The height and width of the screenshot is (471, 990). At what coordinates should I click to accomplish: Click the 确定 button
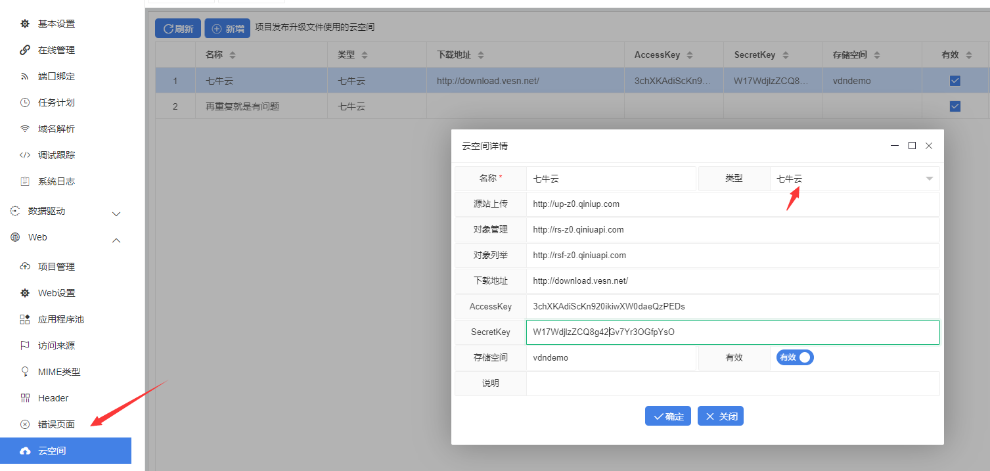point(667,416)
